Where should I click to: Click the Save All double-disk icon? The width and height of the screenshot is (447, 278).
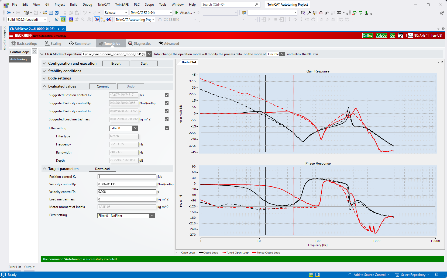coord(57,13)
